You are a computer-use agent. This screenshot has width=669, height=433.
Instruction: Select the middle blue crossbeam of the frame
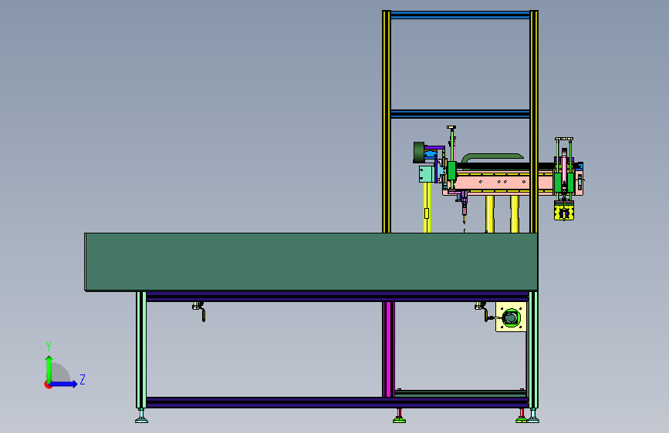(x=460, y=114)
